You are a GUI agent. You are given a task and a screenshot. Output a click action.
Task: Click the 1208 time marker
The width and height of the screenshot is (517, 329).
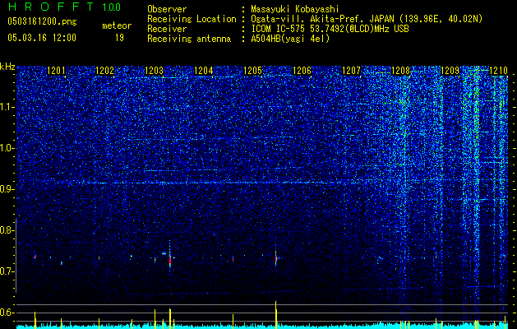tap(400, 71)
